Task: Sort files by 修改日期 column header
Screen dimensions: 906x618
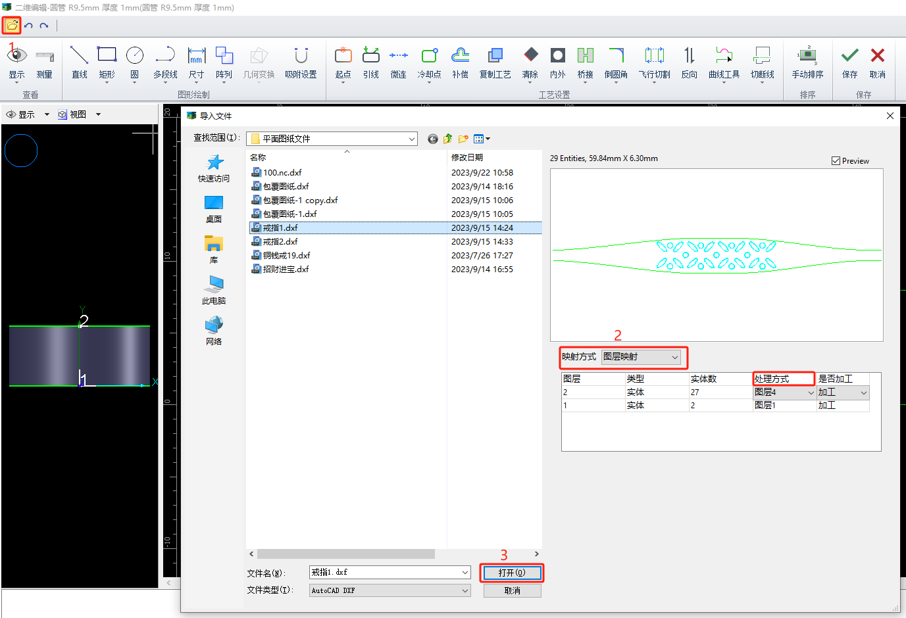Action: (x=495, y=157)
